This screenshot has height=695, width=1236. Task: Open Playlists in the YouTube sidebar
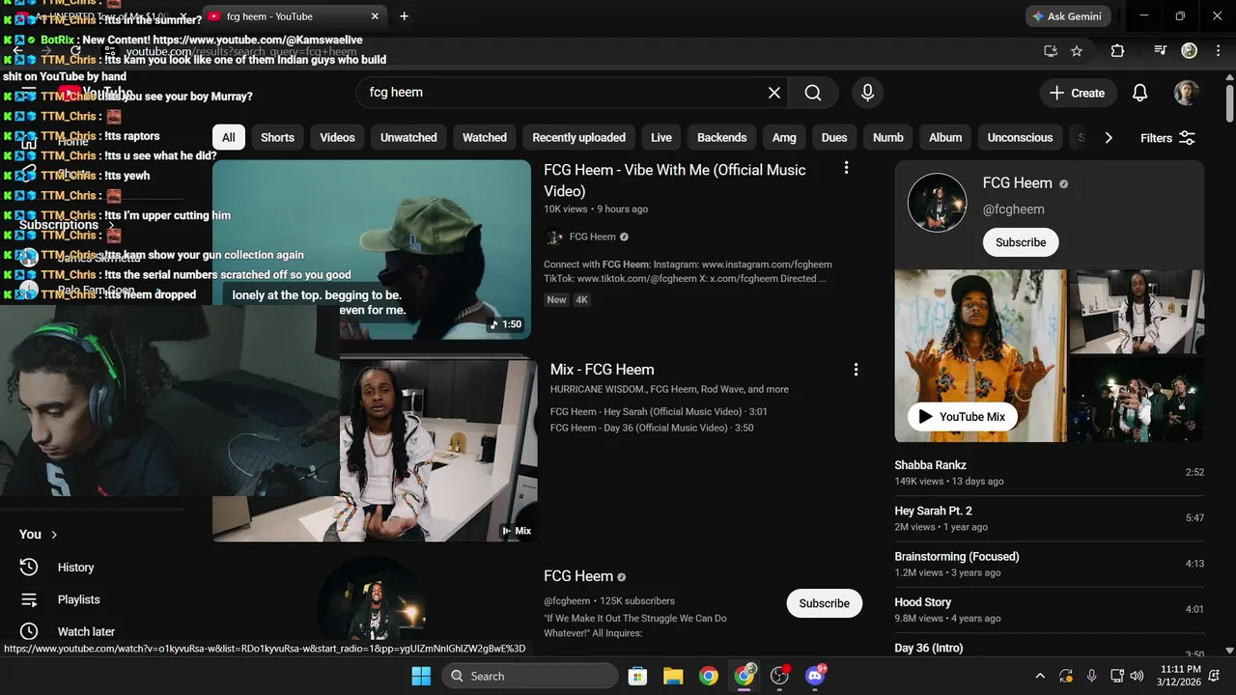coord(78,599)
